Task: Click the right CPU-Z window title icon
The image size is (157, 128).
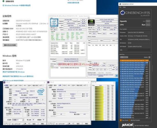Action: point(49,82)
